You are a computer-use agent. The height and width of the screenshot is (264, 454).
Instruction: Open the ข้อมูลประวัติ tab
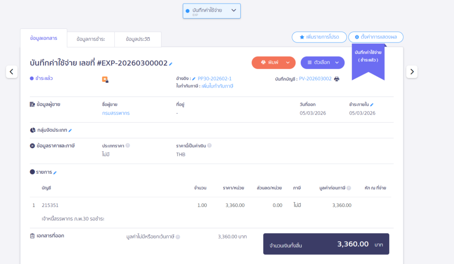pyautogui.click(x=137, y=39)
